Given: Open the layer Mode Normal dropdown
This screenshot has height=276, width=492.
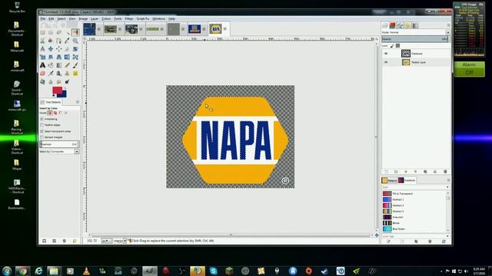Looking at the screenshot, I should pos(416,32).
